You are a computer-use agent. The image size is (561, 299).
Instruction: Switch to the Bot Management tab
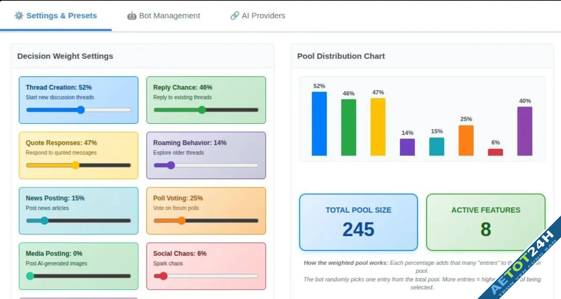(x=164, y=16)
